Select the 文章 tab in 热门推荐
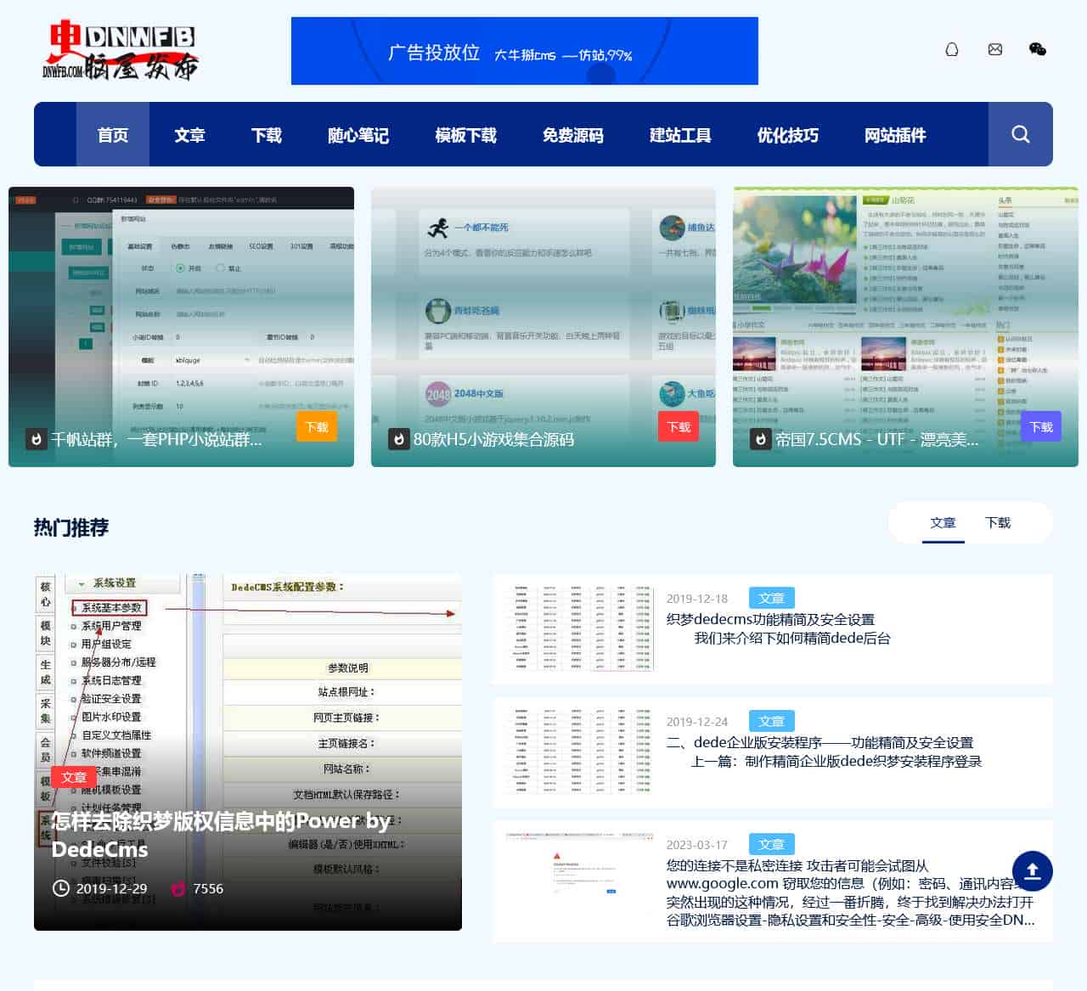1087x991 pixels. coord(943,523)
